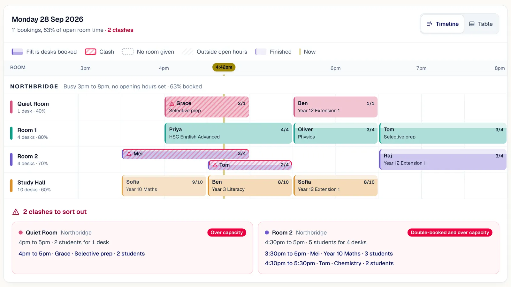511x287 pixels.
Task: Click the Quiet Room clash card title
Action: (x=42, y=232)
